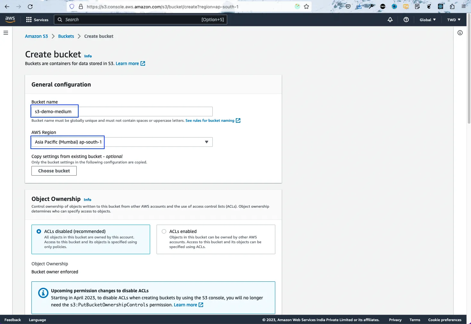Click the external link icon after bucket naming rules
471x324 pixels.
pos(238,120)
